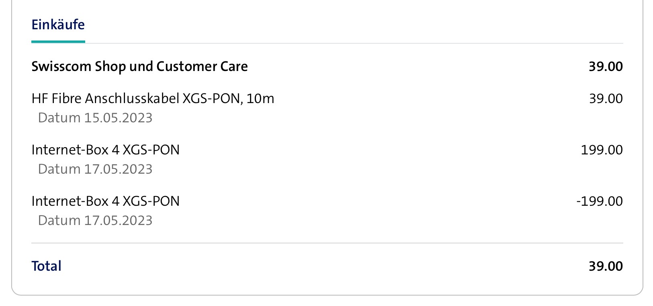This screenshot has height=306, width=653.
Task: Click the bold 39.00 beside Swisscom Shop
Action: coord(605,67)
